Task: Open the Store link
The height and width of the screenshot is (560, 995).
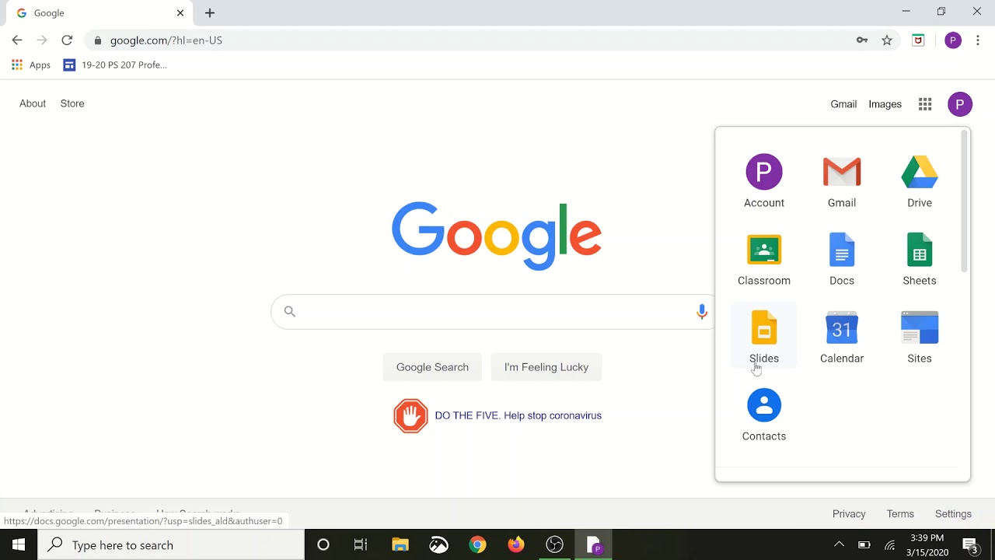Action: click(72, 103)
